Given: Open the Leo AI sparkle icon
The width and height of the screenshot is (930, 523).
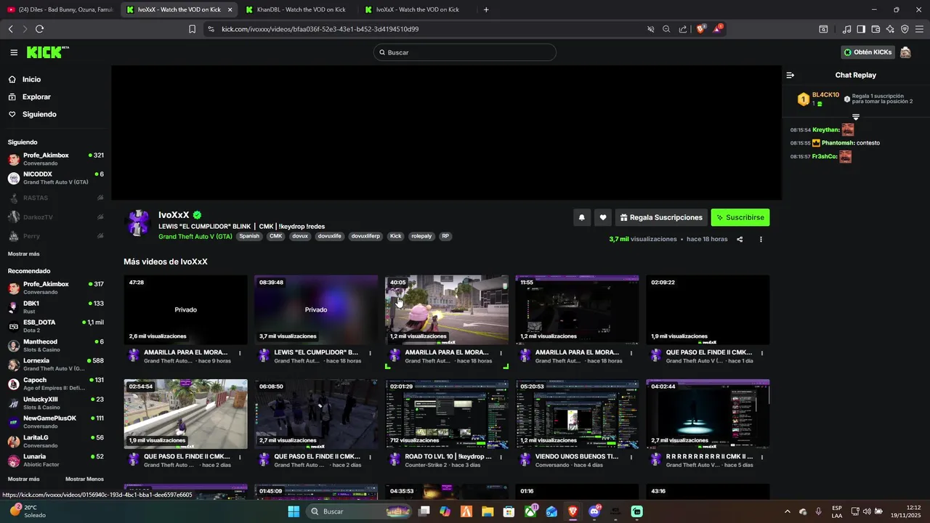Looking at the screenshot, I should click(890, 29).
